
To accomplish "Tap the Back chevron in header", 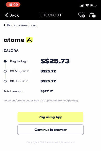I will click(7, 15).
